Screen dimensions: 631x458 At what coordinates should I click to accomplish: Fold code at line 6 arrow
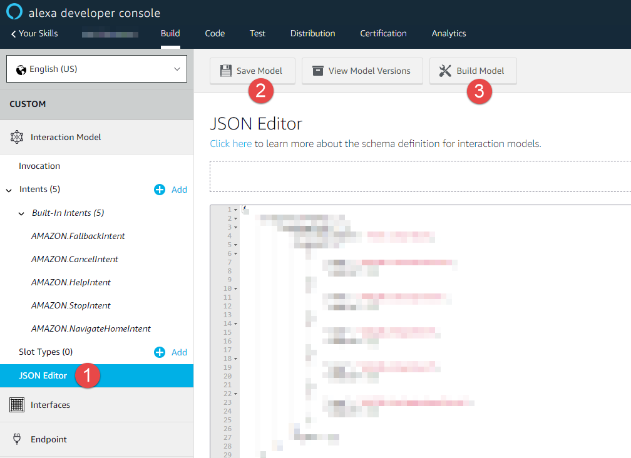(236, 254)
